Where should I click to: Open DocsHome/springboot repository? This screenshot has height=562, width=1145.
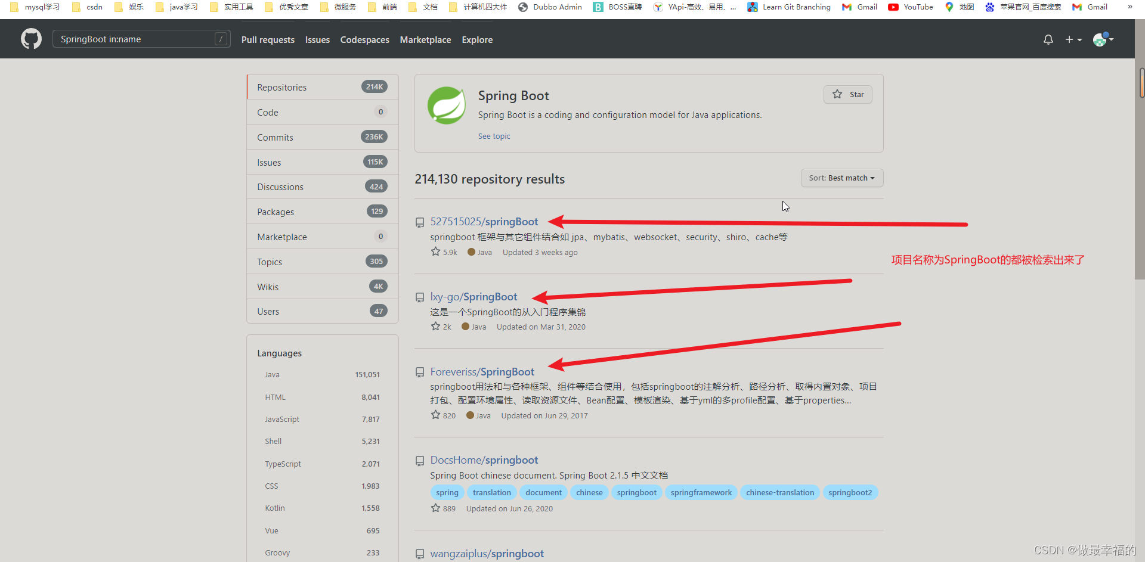[x=484, y=460]
